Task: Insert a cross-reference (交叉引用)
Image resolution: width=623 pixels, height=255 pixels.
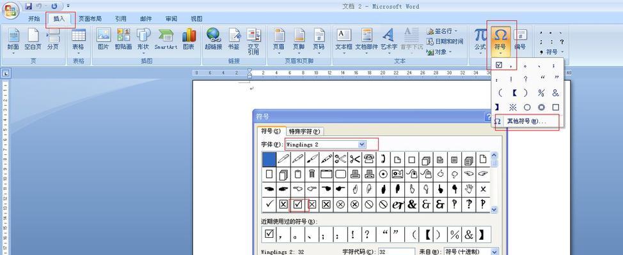Action: pos(253,41)
